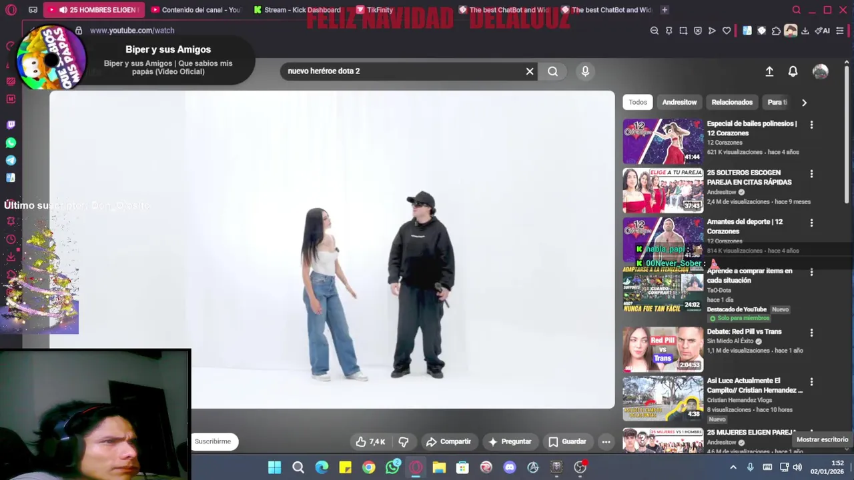Bookmark page with the heart icon

click(x=727, y=31)
